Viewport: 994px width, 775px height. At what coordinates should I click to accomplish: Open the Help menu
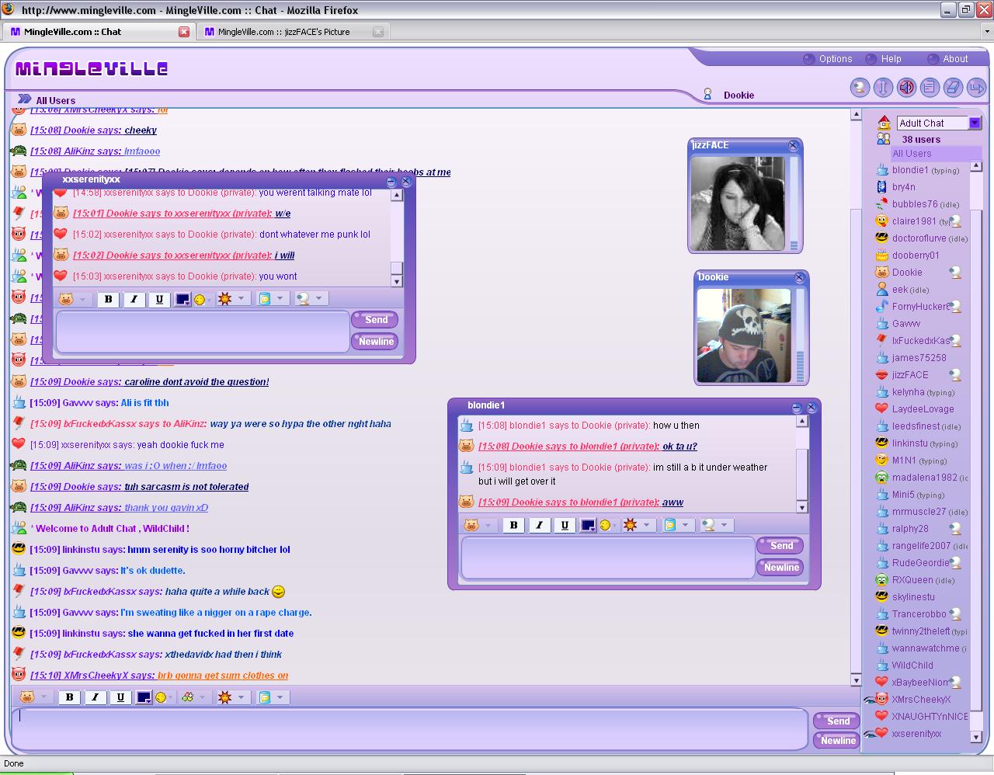(884, 59)
